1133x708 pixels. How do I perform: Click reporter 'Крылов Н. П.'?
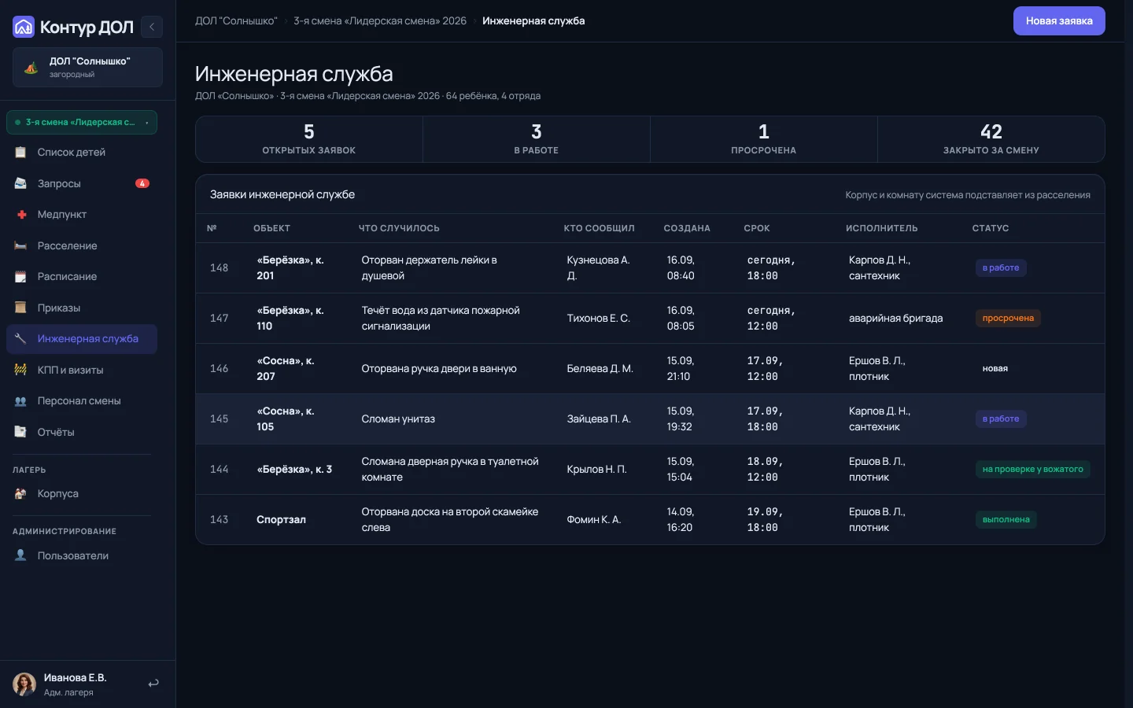[x=596, y=469]
